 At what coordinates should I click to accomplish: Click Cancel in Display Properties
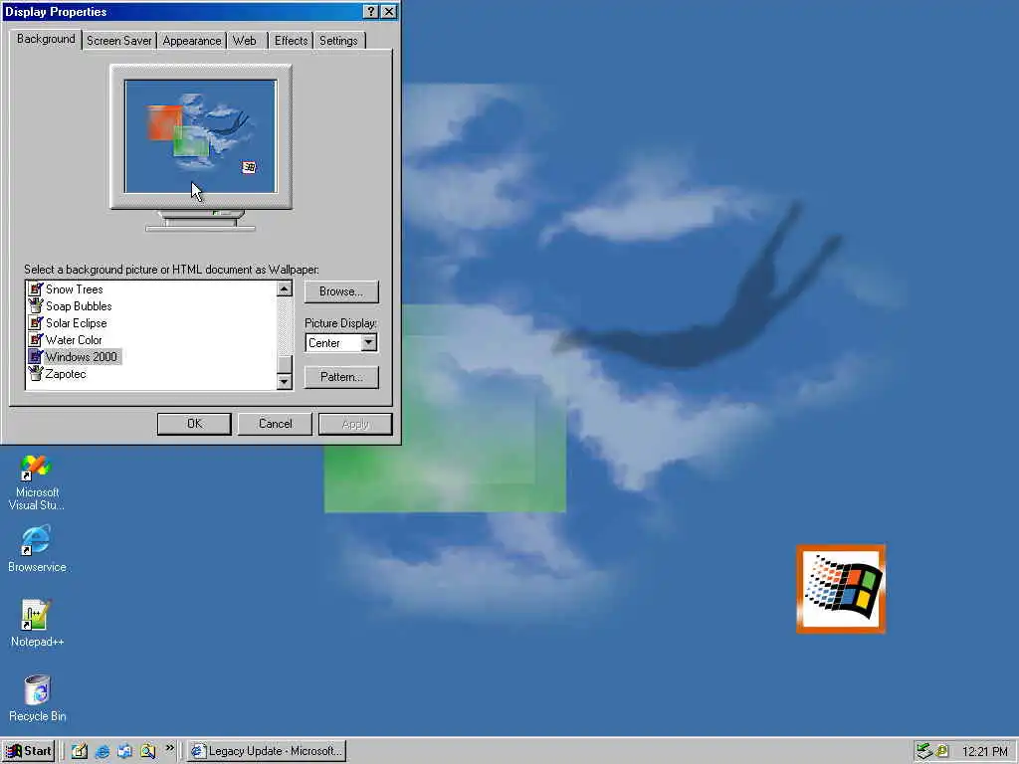[275, 424]
